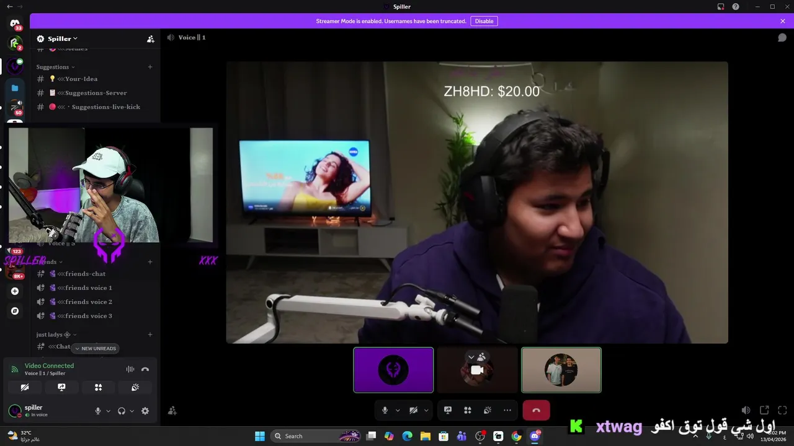The width and height of the screenshot is (794, 446).
Task: Open Discord inbox in title bar
Action: click(721, 7)
